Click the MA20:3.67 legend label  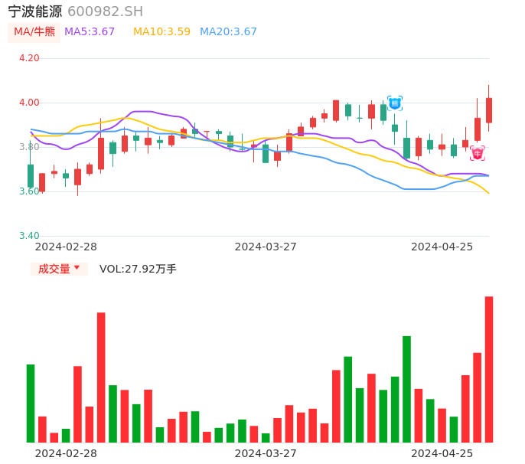[228, 32]
